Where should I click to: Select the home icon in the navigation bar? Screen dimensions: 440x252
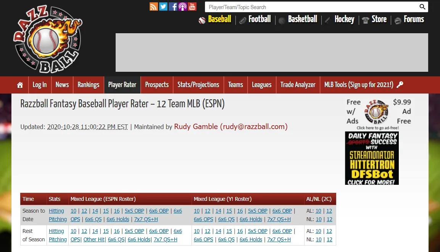20,85
